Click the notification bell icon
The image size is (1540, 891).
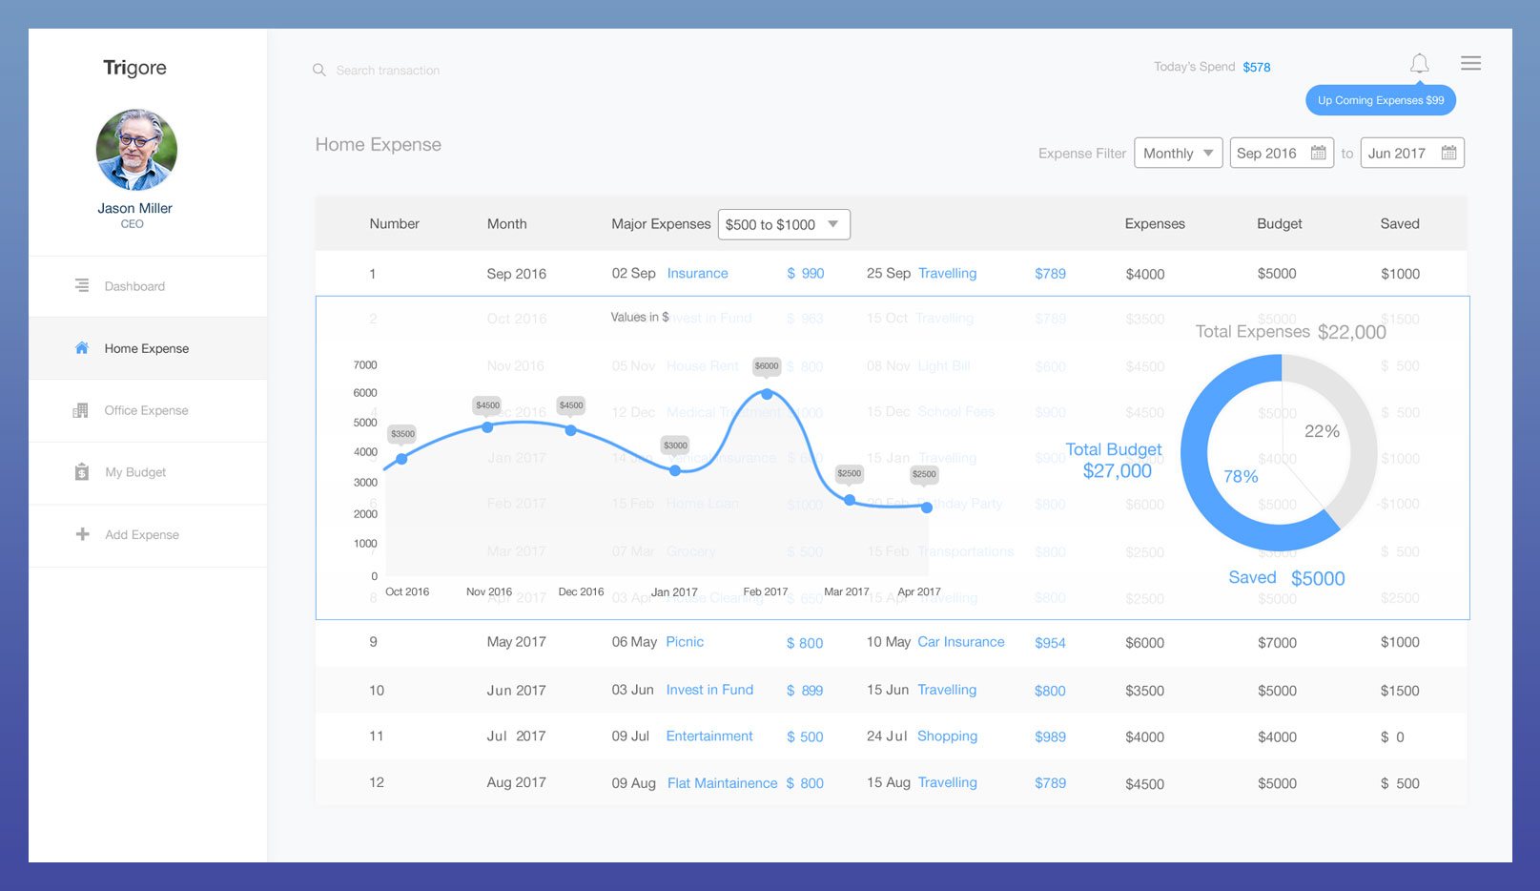1419,64
